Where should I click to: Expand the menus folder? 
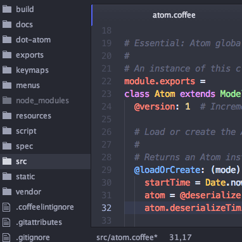[x=45, y=86]
